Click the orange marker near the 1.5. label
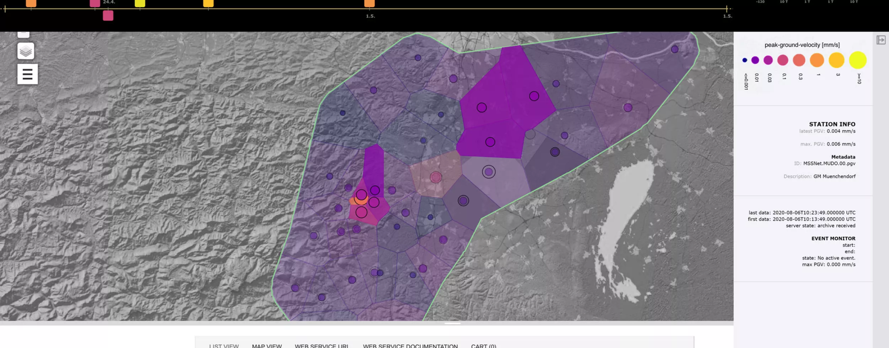The width and height of the screenshot is (889, 348). pos(369,4)
